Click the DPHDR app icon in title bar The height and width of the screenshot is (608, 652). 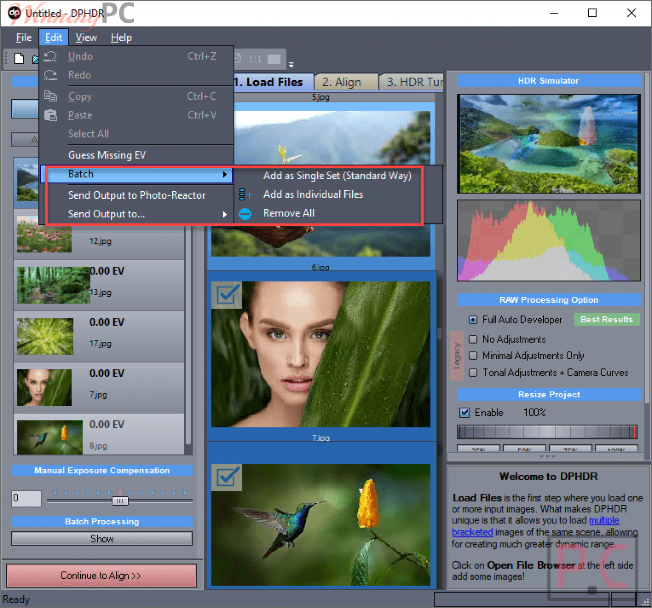[x=14, y=12]
